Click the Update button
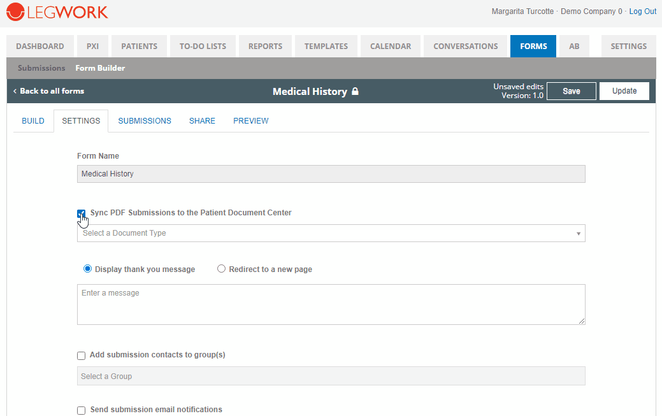 point(624,91)
